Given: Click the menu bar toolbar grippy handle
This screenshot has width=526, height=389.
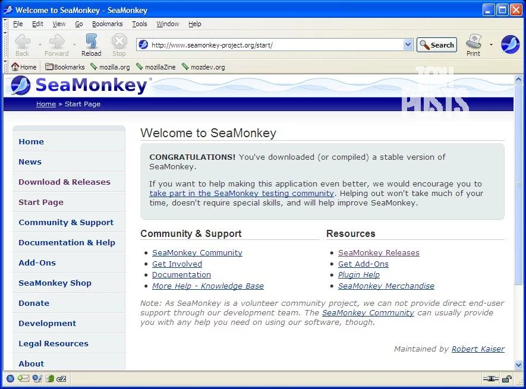Looking at the screenshot, I should click(5, 24).
